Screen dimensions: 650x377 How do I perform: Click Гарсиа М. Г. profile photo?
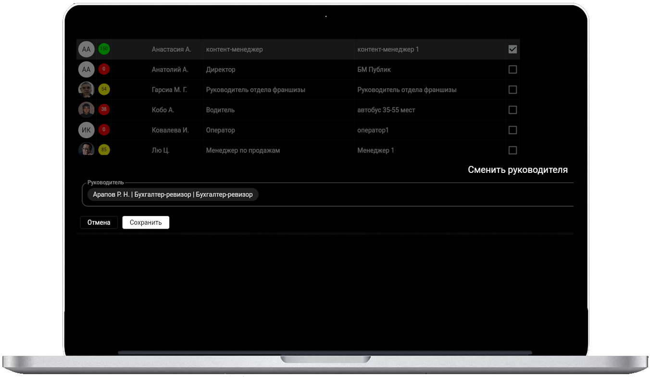86,90
